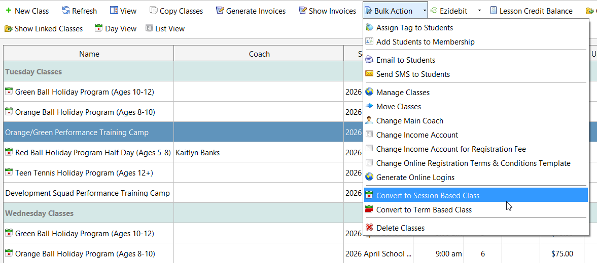Image resolution: width=597 pixels, height=263 pixels.
Task: Click the New Class plus icon
Action: tap(8, 11)
